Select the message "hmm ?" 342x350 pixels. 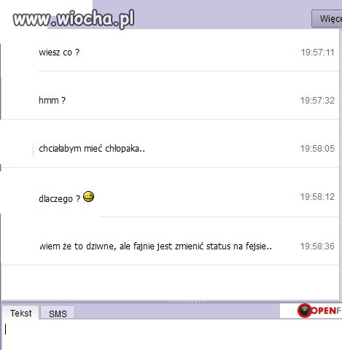click(52, 100)
